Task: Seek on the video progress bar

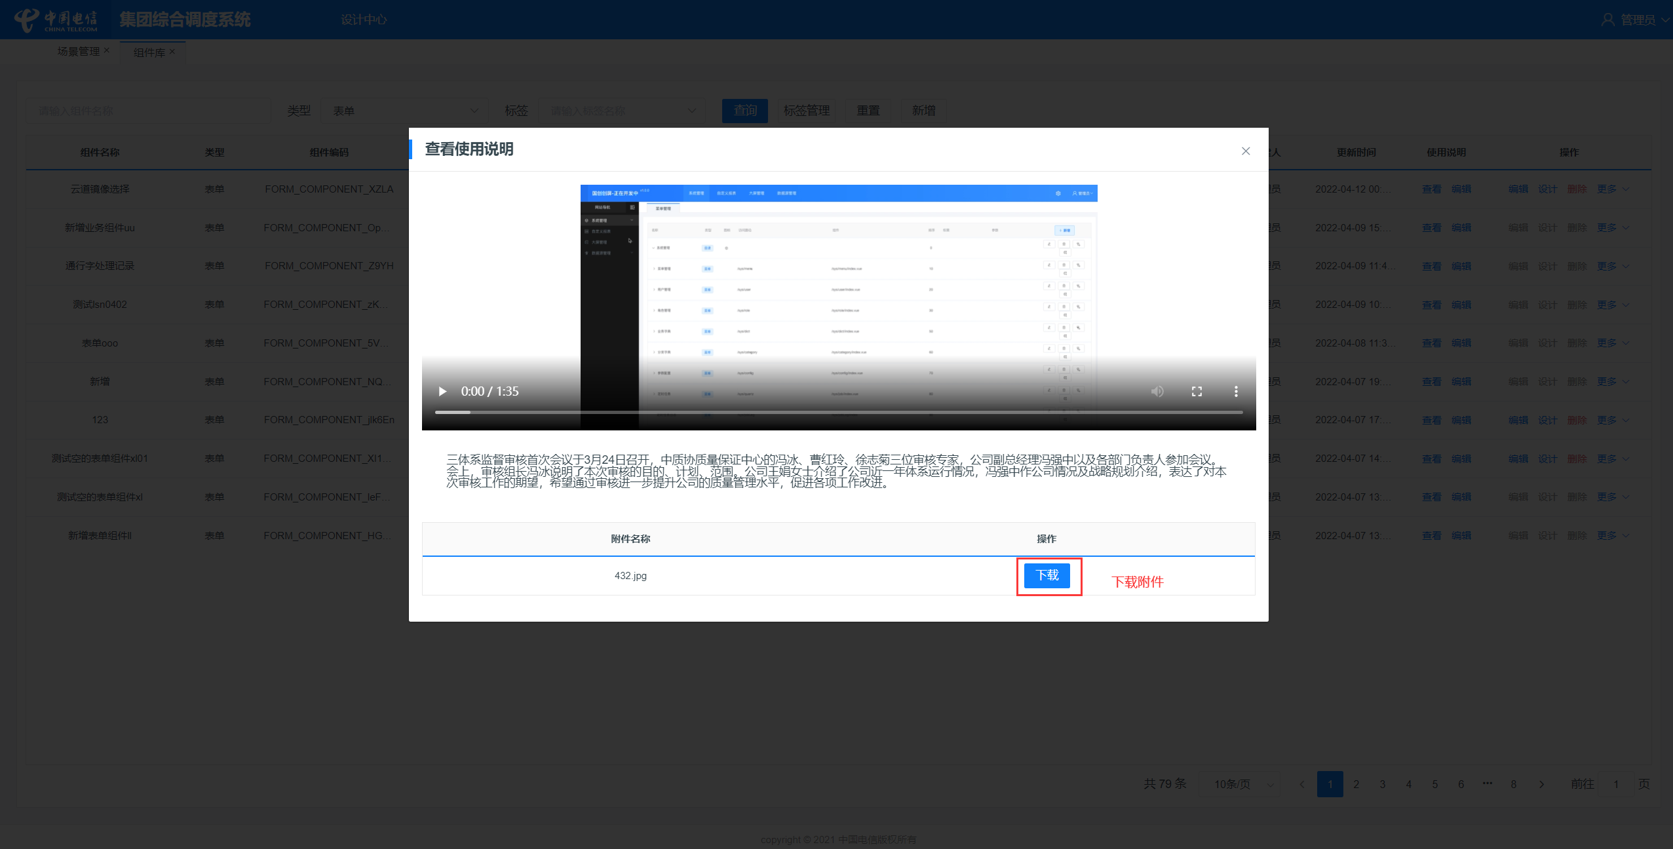Action: click(839, 412)
